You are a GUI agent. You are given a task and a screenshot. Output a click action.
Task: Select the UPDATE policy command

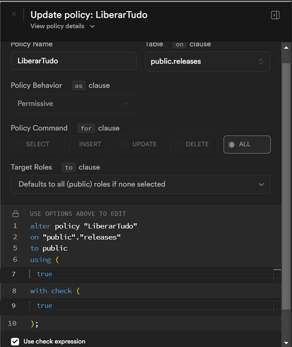click(x=140, y=144)
